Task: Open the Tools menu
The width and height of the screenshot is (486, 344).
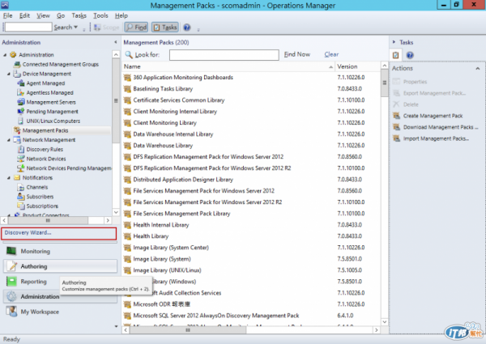Action: point(100,15)
